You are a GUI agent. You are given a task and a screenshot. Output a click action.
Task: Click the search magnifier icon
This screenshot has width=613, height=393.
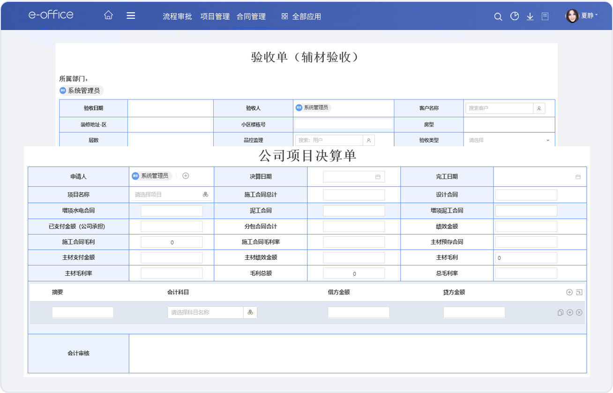click(498, 16)
